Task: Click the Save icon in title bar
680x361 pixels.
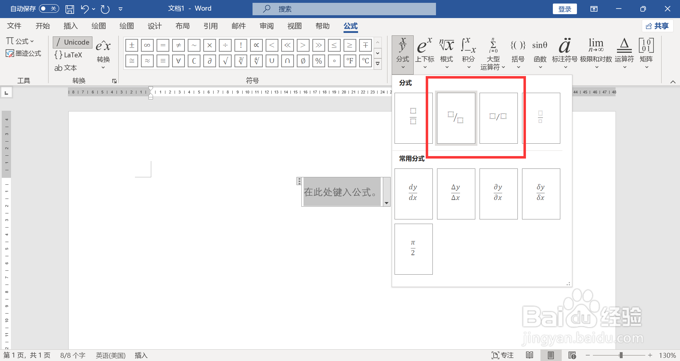Action: [70, 9]
